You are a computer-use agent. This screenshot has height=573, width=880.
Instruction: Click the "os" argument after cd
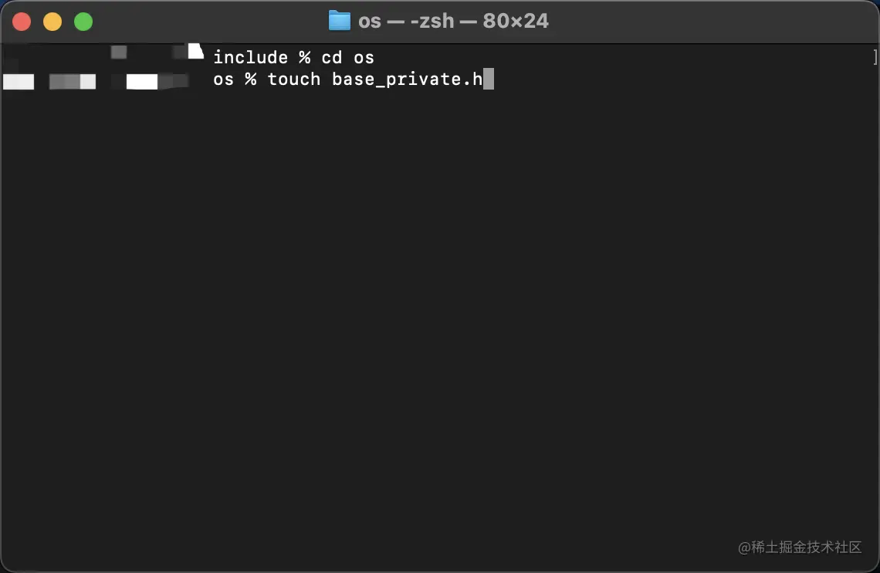(x=364, y=59)
